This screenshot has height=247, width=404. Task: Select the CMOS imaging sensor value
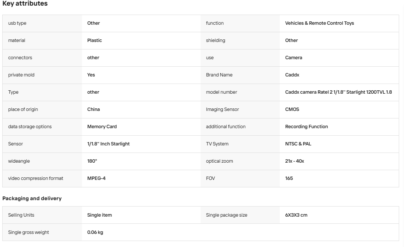[x=292, y=109]
